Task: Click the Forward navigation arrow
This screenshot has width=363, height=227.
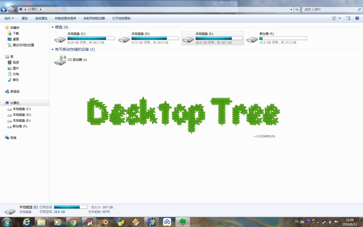Action: point(11,10)
